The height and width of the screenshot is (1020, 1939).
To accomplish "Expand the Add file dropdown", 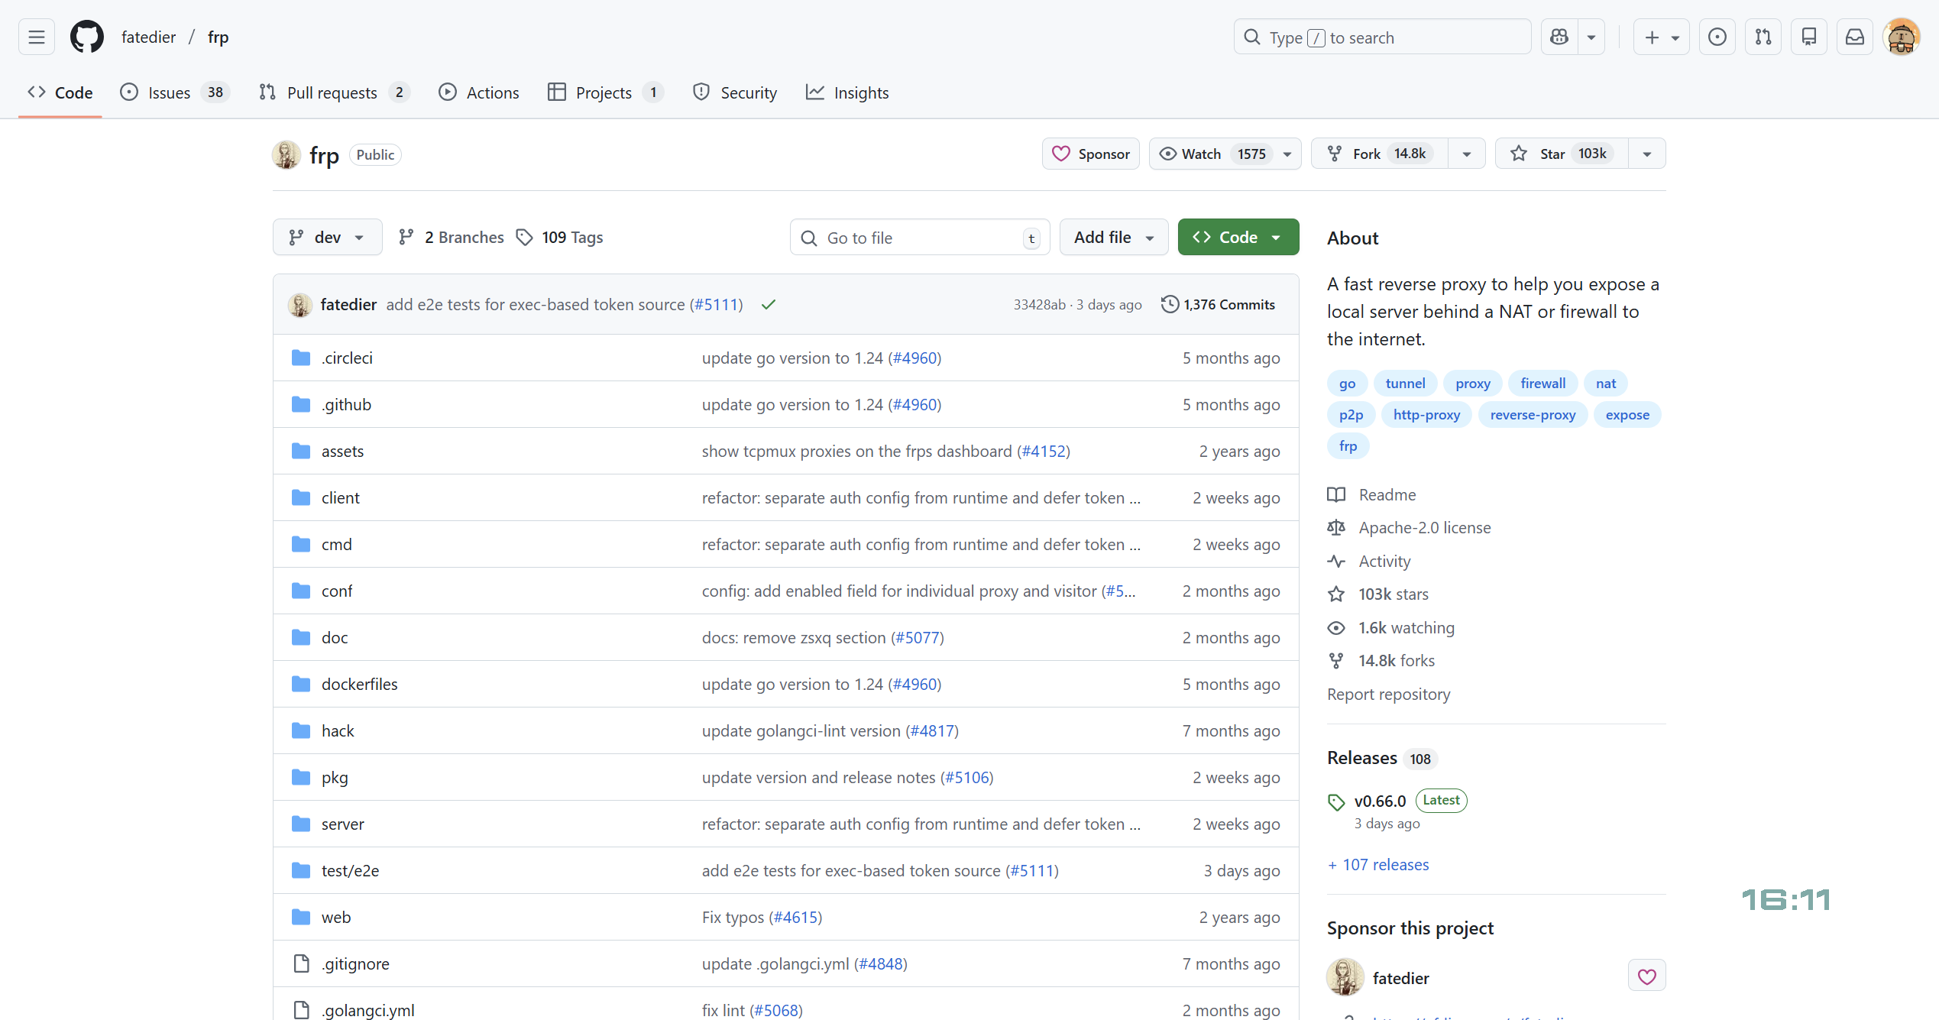I will (x=1113, y=237).
